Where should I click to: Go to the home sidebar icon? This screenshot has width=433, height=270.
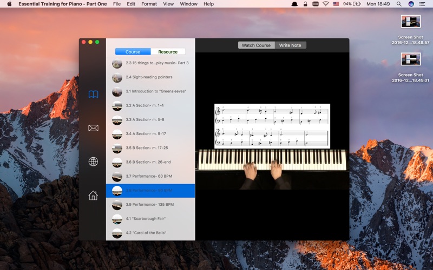pyautogui.click(x=93, y=195)
